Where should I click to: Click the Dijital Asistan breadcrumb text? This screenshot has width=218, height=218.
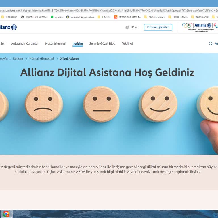pyautogui.click(x=69, y=59)
